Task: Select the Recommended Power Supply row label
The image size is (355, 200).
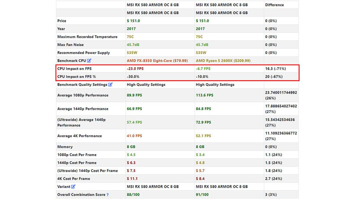Action: pyautogui.click(x=83, y=53)
